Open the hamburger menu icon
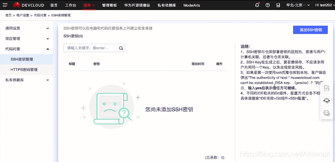The height and width of the screenshot is (162, 335). point(5,5)
